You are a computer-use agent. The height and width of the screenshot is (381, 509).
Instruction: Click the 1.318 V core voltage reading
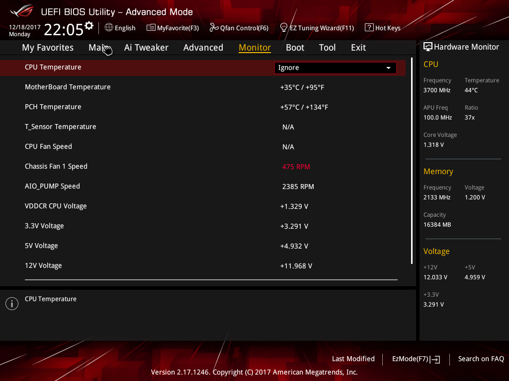tap(433, 145)
